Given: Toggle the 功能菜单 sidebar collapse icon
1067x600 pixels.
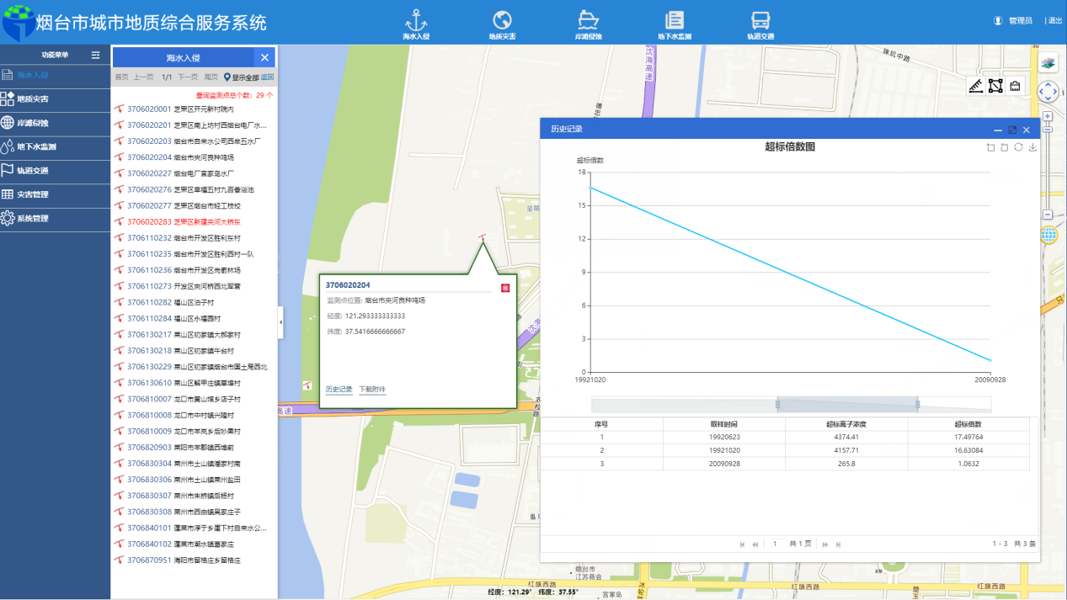Looking at the screenshot, I should (x=96, y=55).
